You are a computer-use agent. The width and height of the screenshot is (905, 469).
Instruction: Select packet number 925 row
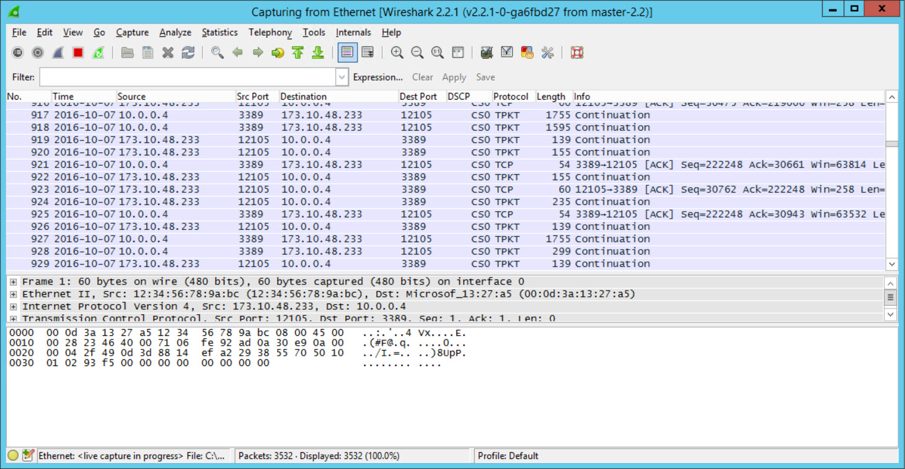tap(446, 214)
